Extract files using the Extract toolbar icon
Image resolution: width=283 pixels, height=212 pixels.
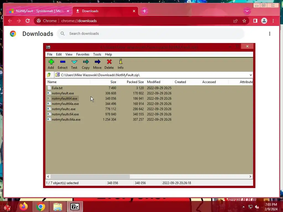(62, 64)
